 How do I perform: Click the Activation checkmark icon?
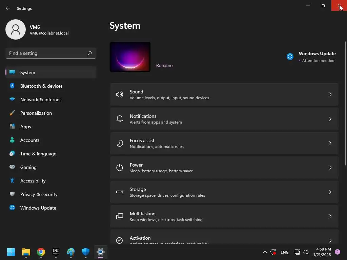pos(120,240)
